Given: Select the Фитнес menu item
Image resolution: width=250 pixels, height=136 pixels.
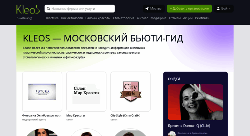Looking at the screenshot, I should tap(143, 18).
